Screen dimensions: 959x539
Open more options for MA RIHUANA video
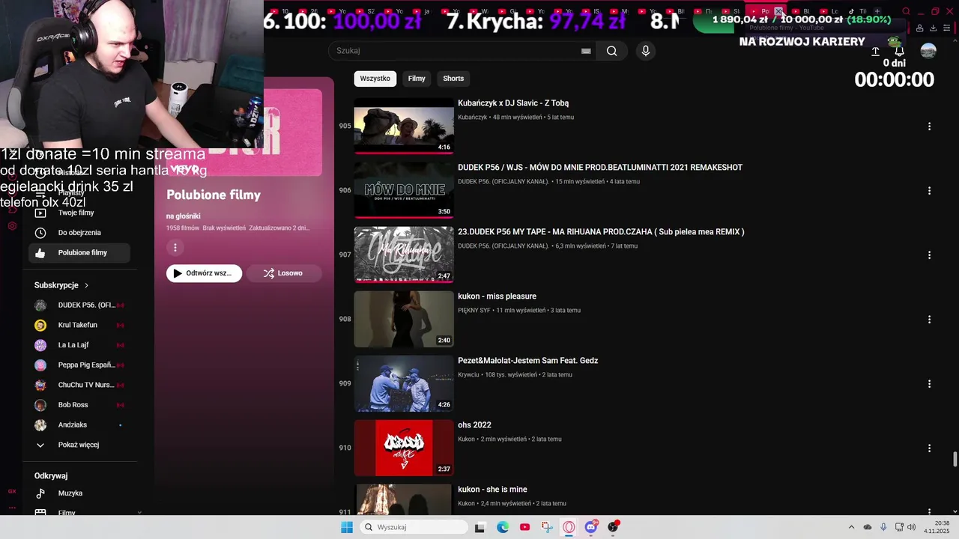pyautogui.click(x=929, y=255)
